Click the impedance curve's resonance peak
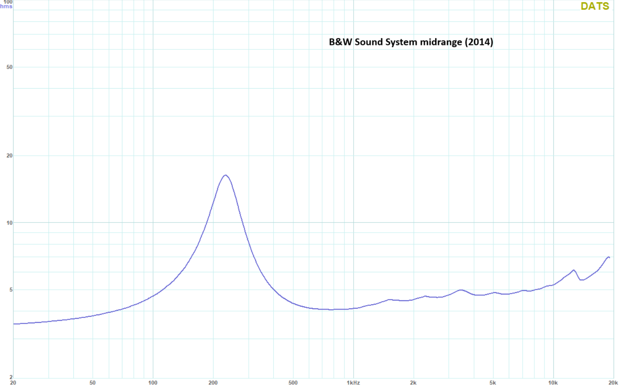Image resolution: width=619 pixels, height=386 pixels. point(226,175)
